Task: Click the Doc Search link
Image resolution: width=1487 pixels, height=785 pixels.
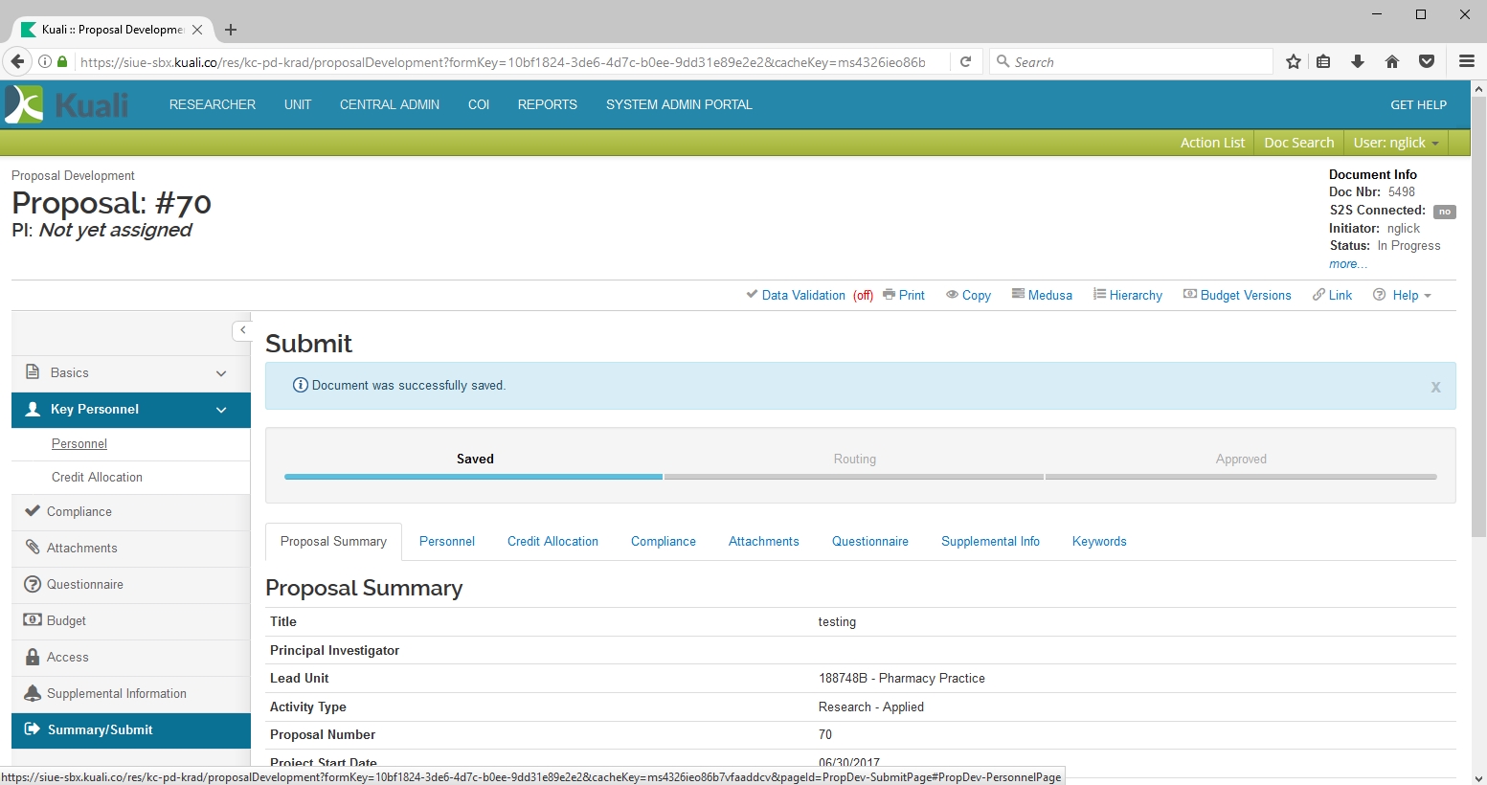Action: (1298, 143)
